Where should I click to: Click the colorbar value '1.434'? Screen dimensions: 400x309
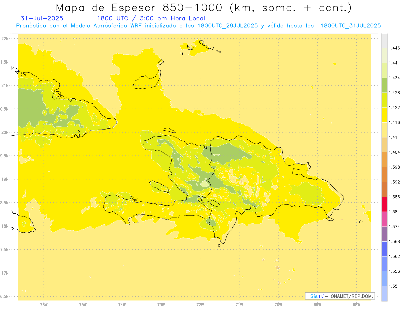(395, 78)
